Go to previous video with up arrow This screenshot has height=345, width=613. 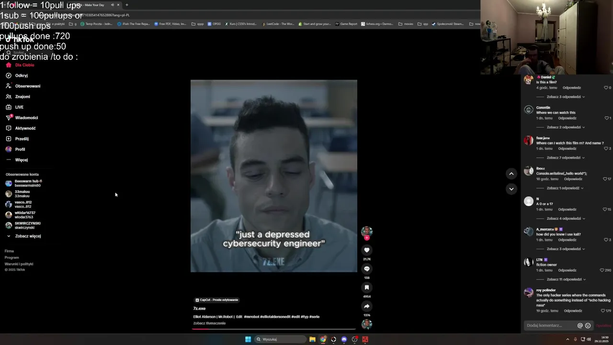coord(511,173)
